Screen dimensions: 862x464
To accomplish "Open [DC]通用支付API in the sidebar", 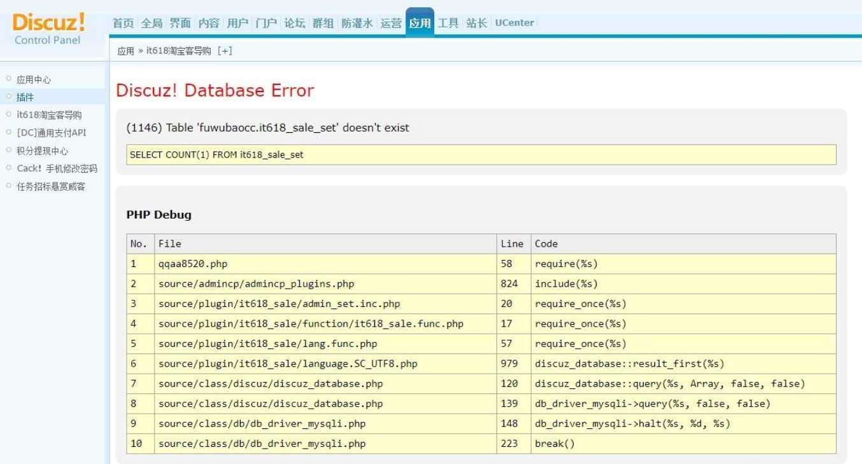I will [52, 133].
